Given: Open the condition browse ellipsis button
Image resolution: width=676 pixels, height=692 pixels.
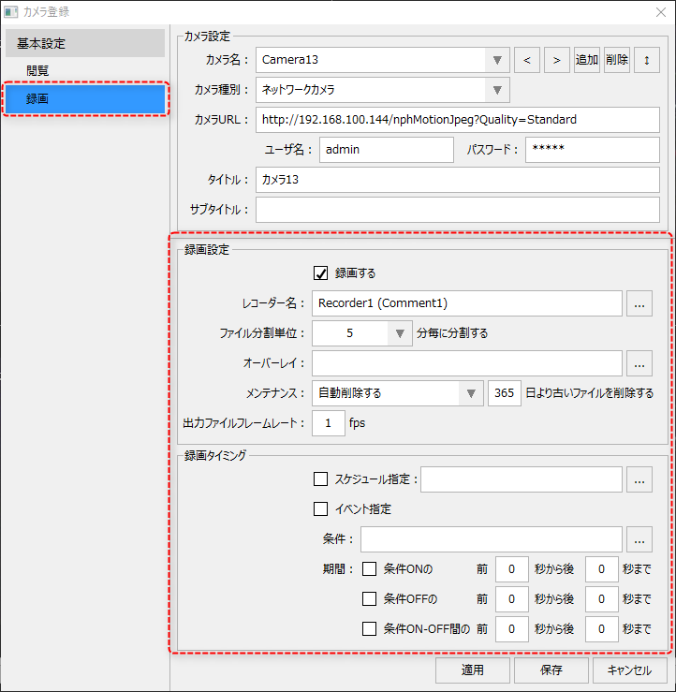Looking at the screenshot, I should [639, 539].
